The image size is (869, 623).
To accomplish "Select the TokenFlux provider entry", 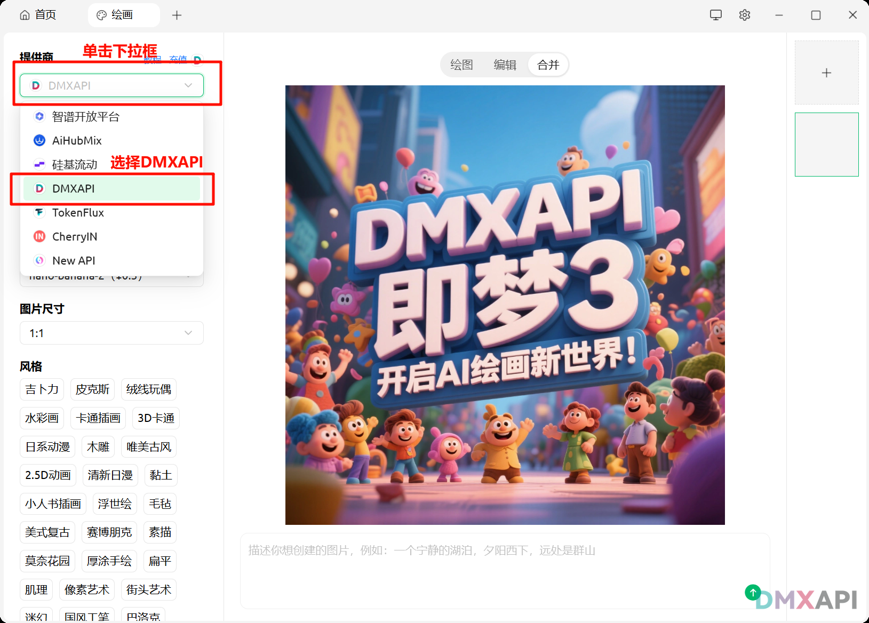I will tap(77, 212).
